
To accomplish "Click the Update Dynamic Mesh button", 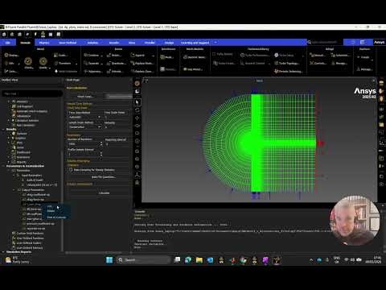I will 119,96.
